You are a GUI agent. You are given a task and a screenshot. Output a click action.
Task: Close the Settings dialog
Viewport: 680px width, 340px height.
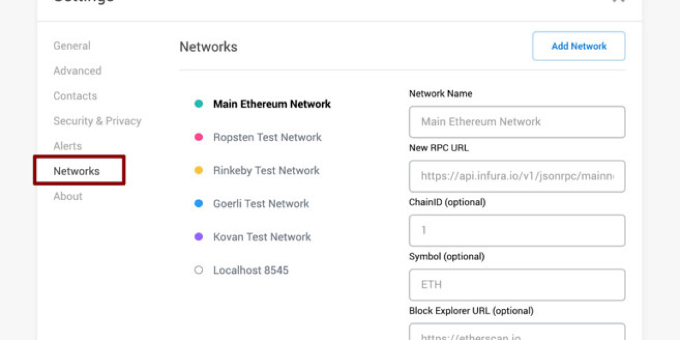click(618, 1)
